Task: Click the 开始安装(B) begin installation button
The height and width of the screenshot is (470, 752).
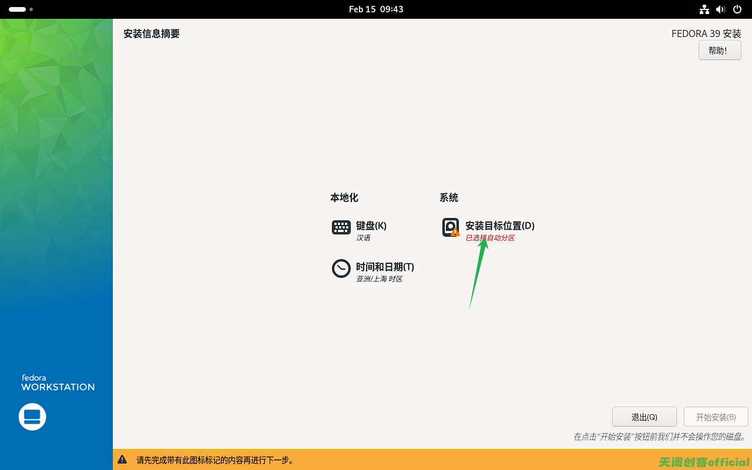Action: (716, 417)
